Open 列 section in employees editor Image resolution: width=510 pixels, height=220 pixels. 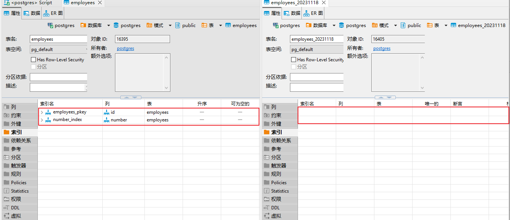(x=19, y=107)
